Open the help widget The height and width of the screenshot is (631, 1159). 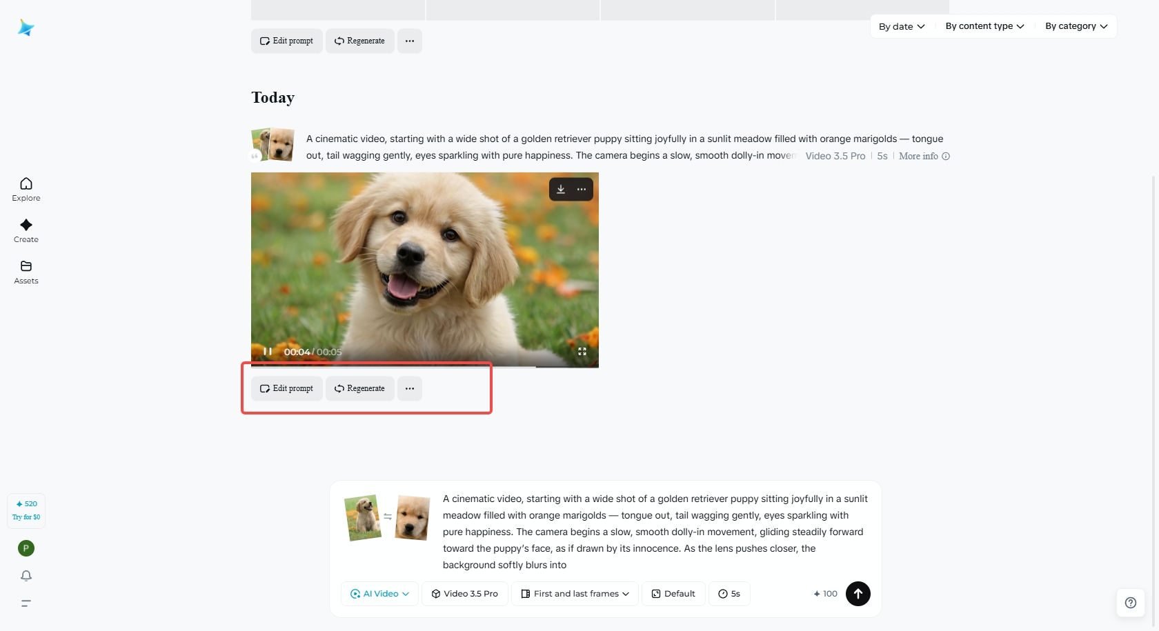(1130, 602)
